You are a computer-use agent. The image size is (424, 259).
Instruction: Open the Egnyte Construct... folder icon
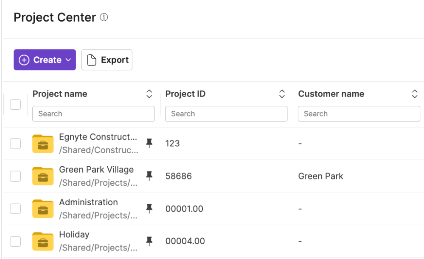tap(43, 143)
